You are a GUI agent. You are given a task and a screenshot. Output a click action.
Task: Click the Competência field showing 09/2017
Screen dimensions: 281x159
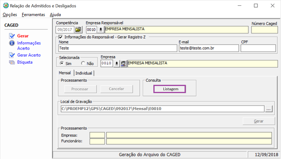coord(65,30)
